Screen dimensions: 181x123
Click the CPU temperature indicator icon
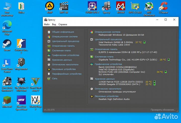(x=144, y=42)
